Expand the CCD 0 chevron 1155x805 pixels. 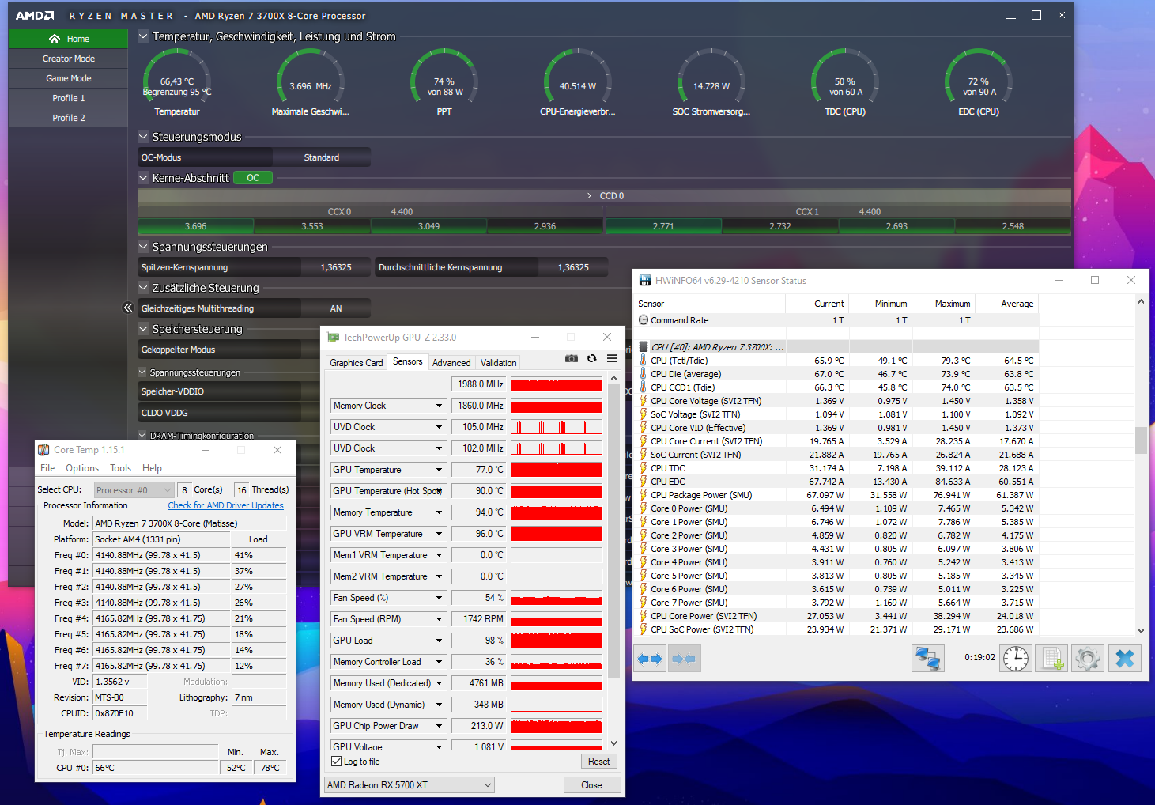(589, 195)
